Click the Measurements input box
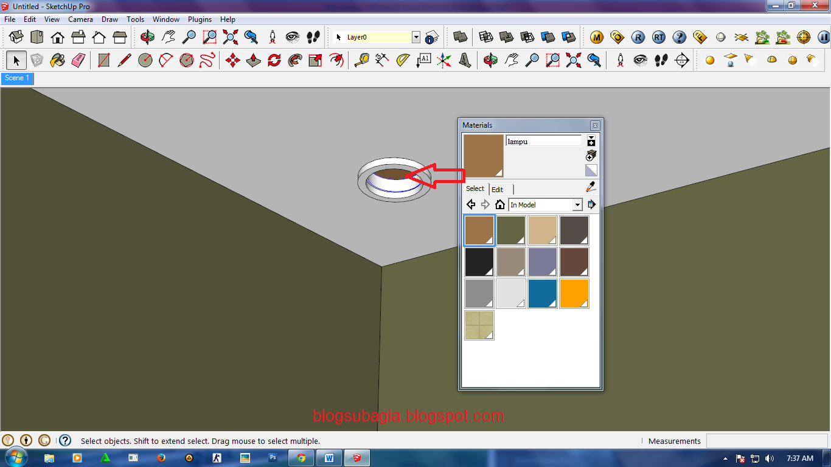The width and height of the screenshot is (831, 467). click(x=767, y=441)
